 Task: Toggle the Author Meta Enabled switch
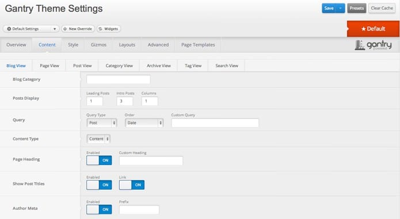[99, 210]
